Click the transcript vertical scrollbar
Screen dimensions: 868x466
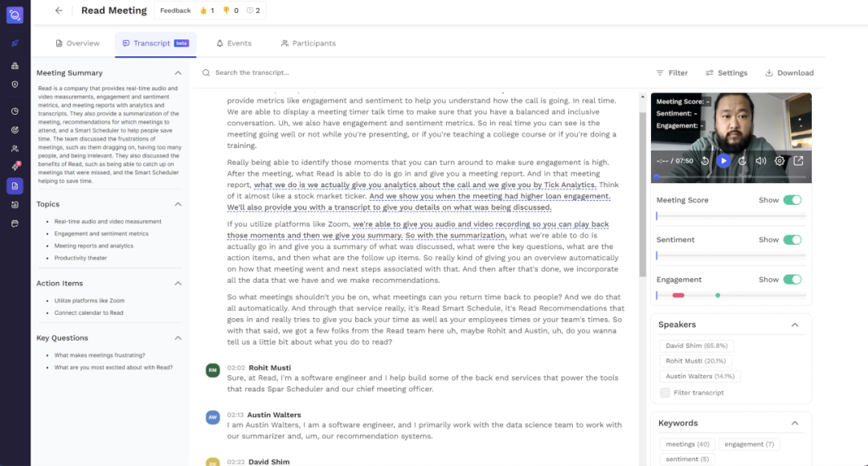pos(642,194)
